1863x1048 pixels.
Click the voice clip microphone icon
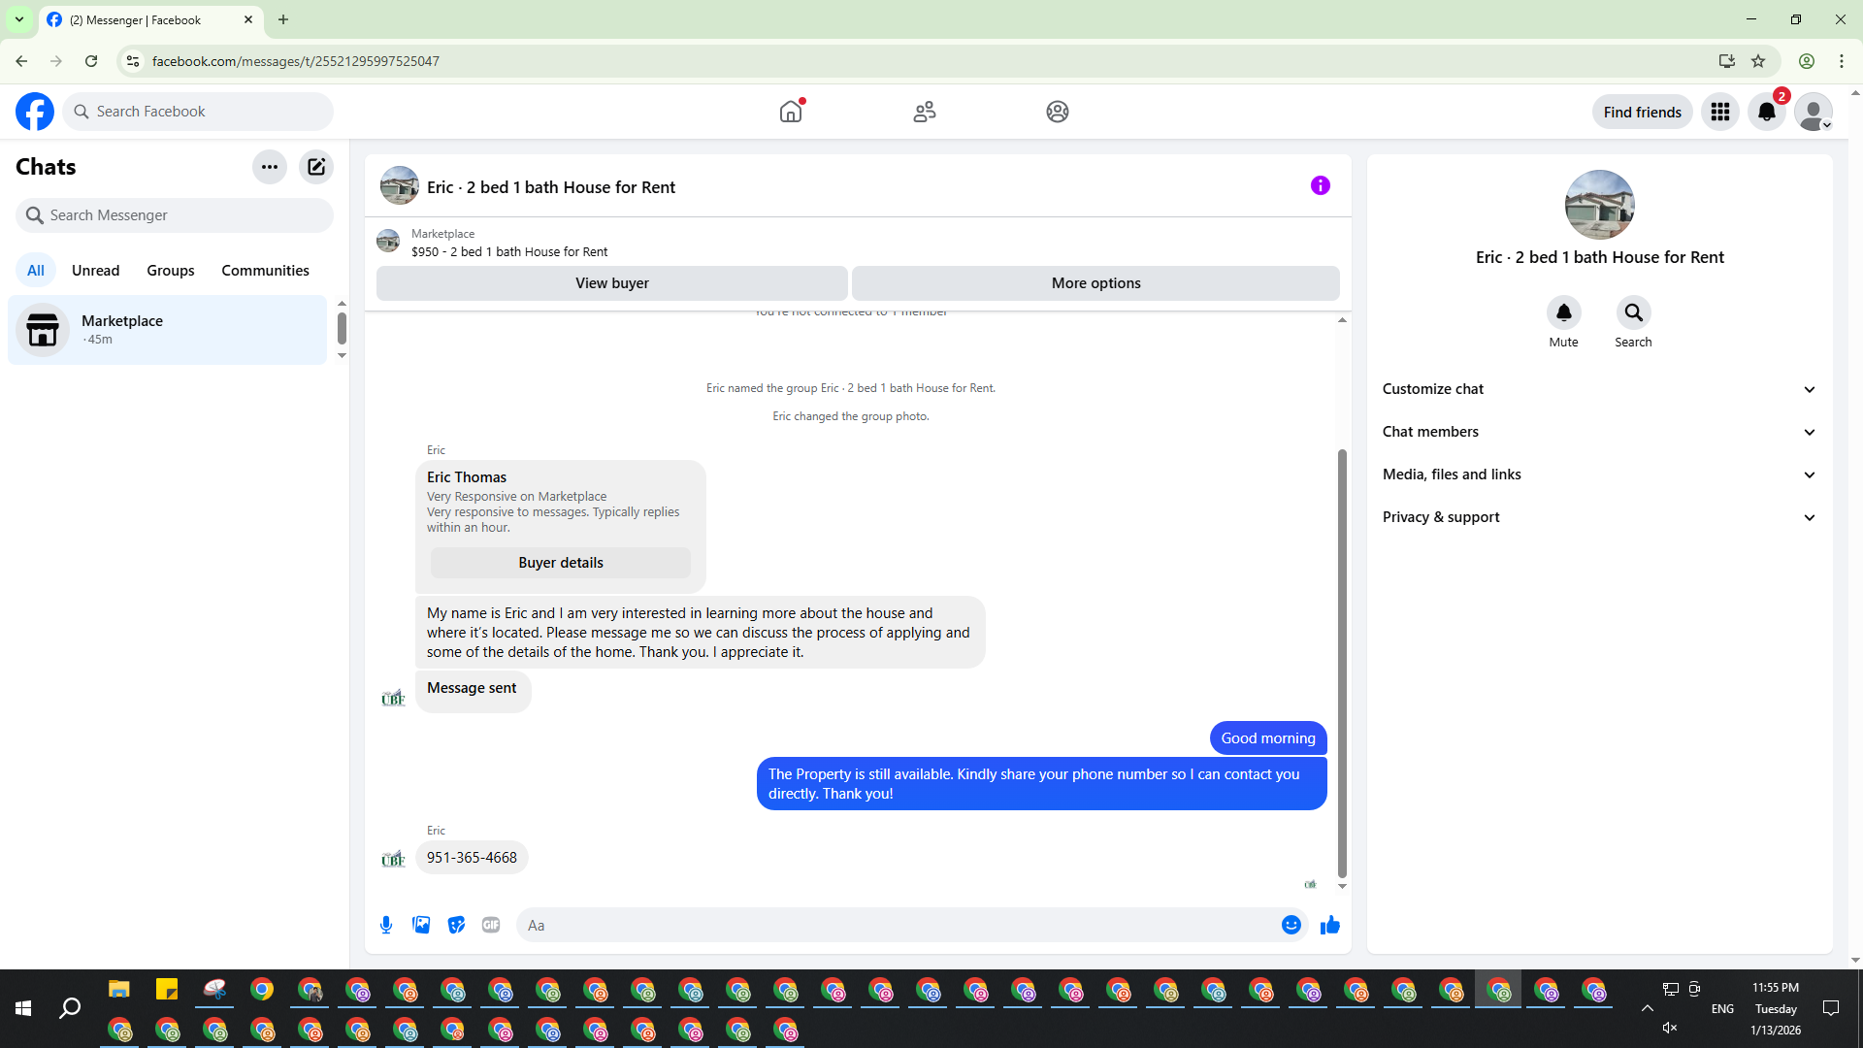coord(386,925)
